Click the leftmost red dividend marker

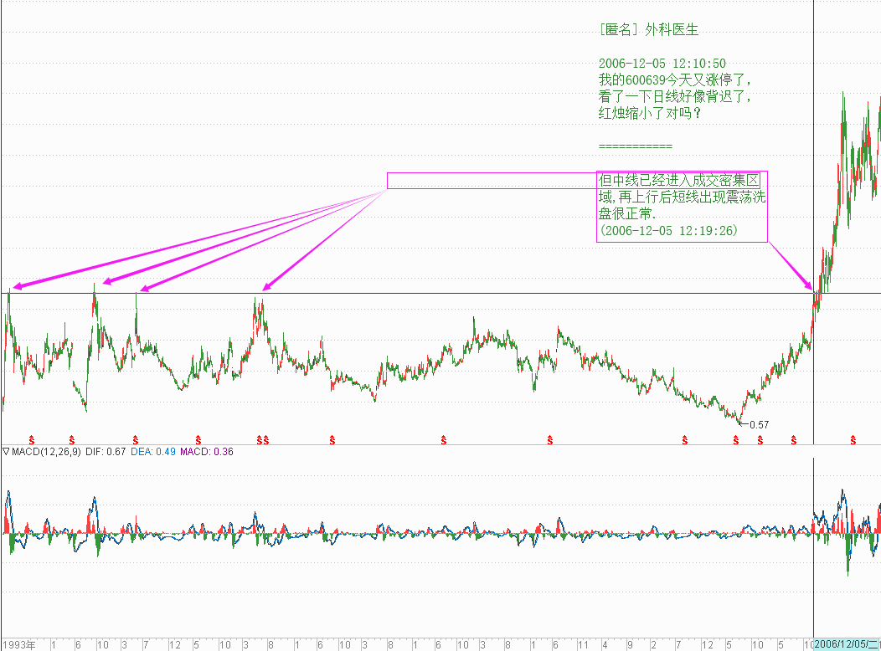click(32, 439)
